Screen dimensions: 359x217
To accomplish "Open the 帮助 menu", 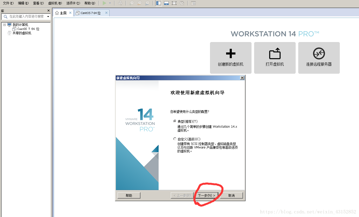I will click(x=90, y=3).
